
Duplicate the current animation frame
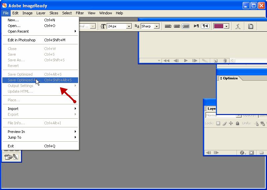(x=215, y=61)
